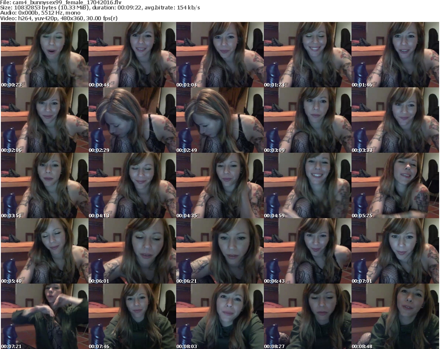Click the Video codec info line
This screenshot has height=349, width=440.
59,18
